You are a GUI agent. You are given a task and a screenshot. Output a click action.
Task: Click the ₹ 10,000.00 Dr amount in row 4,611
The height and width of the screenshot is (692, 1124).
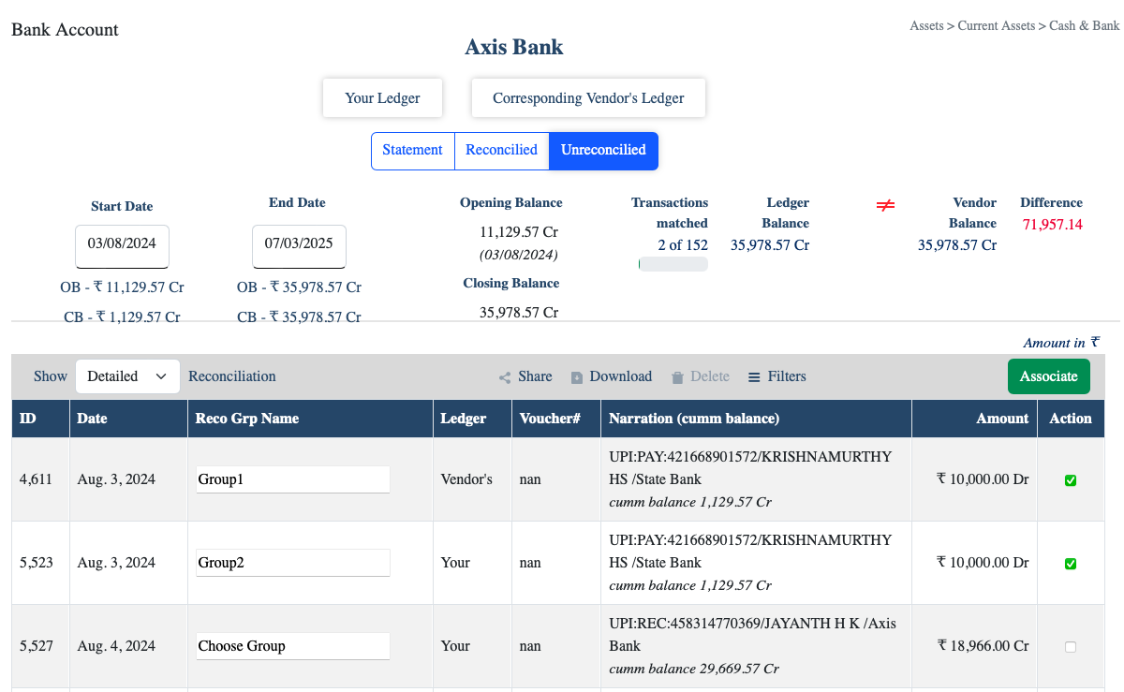pyautogui.click(x=983, y=479)
